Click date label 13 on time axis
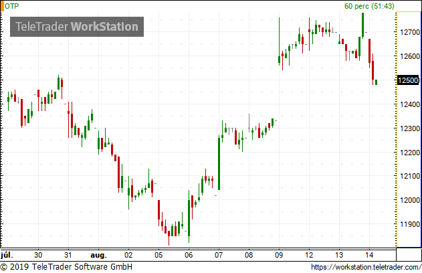 [x=339, y=255]
